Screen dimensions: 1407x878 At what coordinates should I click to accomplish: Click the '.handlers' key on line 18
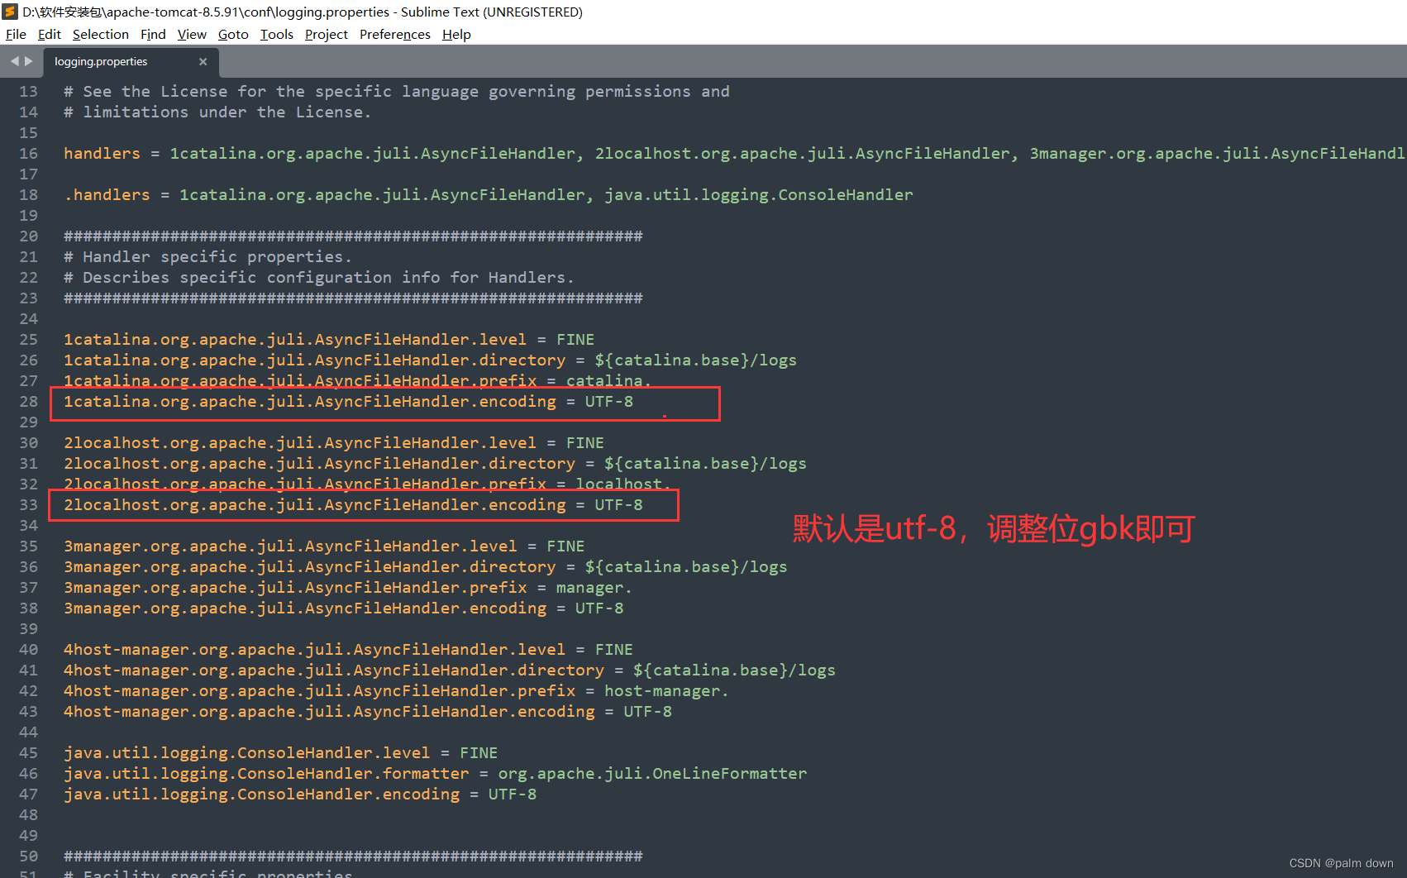(x=107, y=194)
